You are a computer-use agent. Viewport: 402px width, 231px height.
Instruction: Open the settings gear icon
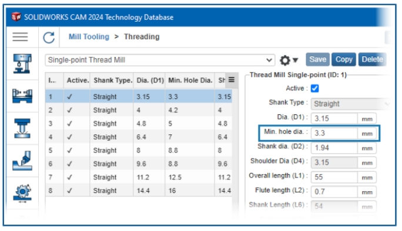[x=285, y=60]
